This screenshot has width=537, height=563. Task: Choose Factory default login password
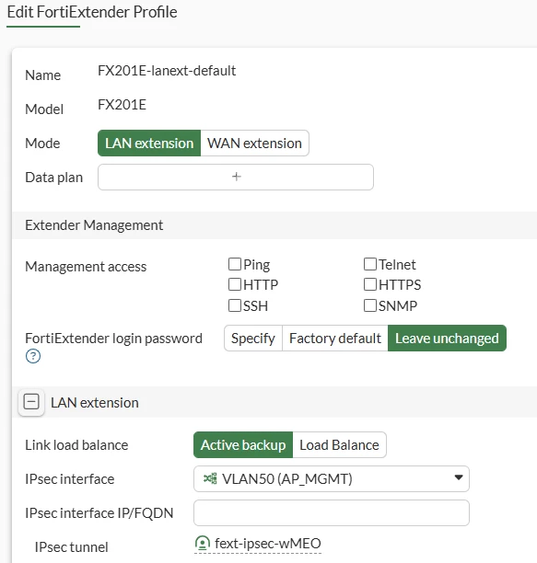point(335,339)
